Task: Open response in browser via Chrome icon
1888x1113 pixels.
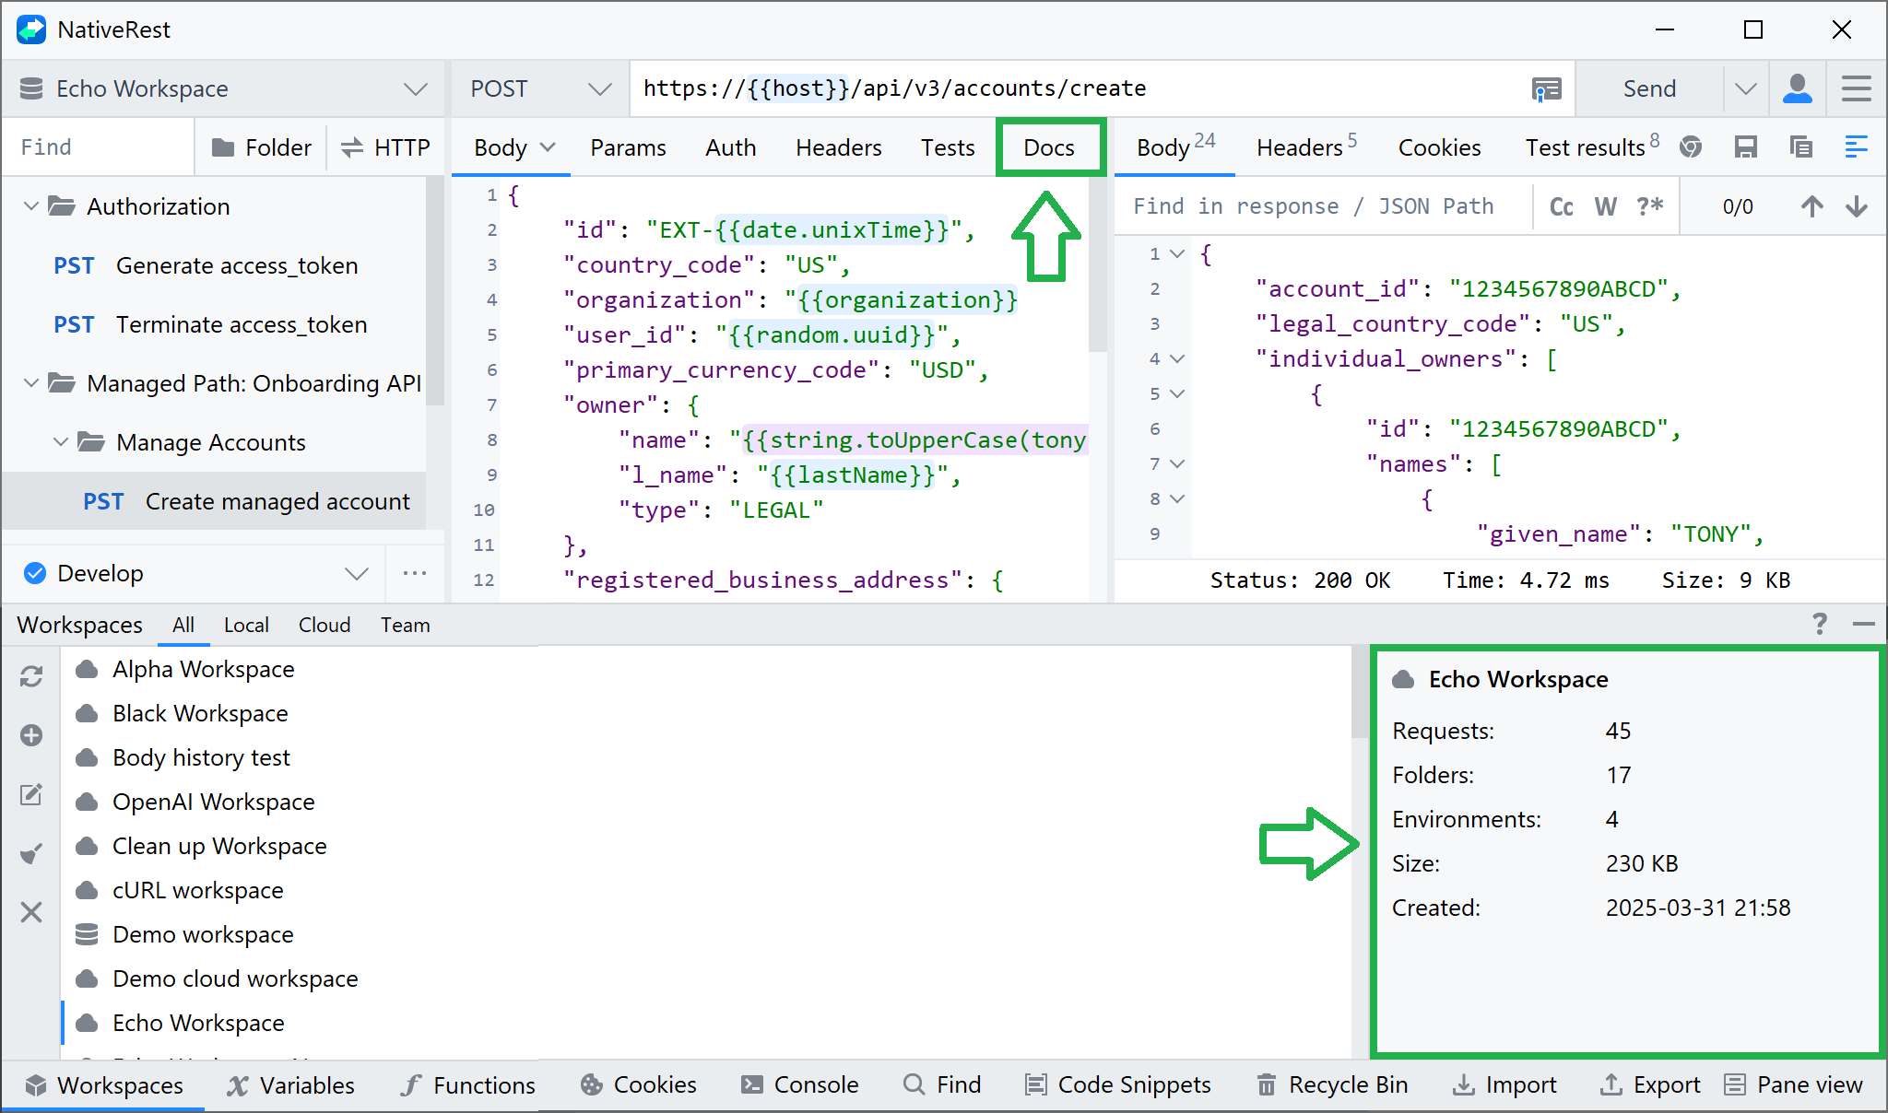Action: pyautogui.click(x=1691, y=146)
